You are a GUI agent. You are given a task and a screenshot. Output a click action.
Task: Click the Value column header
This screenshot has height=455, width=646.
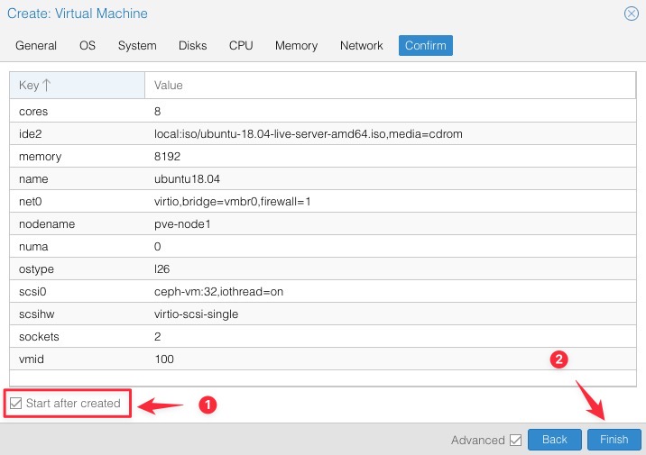pos(390,86)
